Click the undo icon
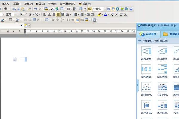The image size is (179, 119). (x=36, y=9)
